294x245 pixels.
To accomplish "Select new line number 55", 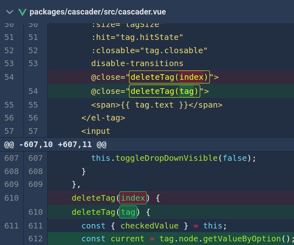I will coord(33,105).
